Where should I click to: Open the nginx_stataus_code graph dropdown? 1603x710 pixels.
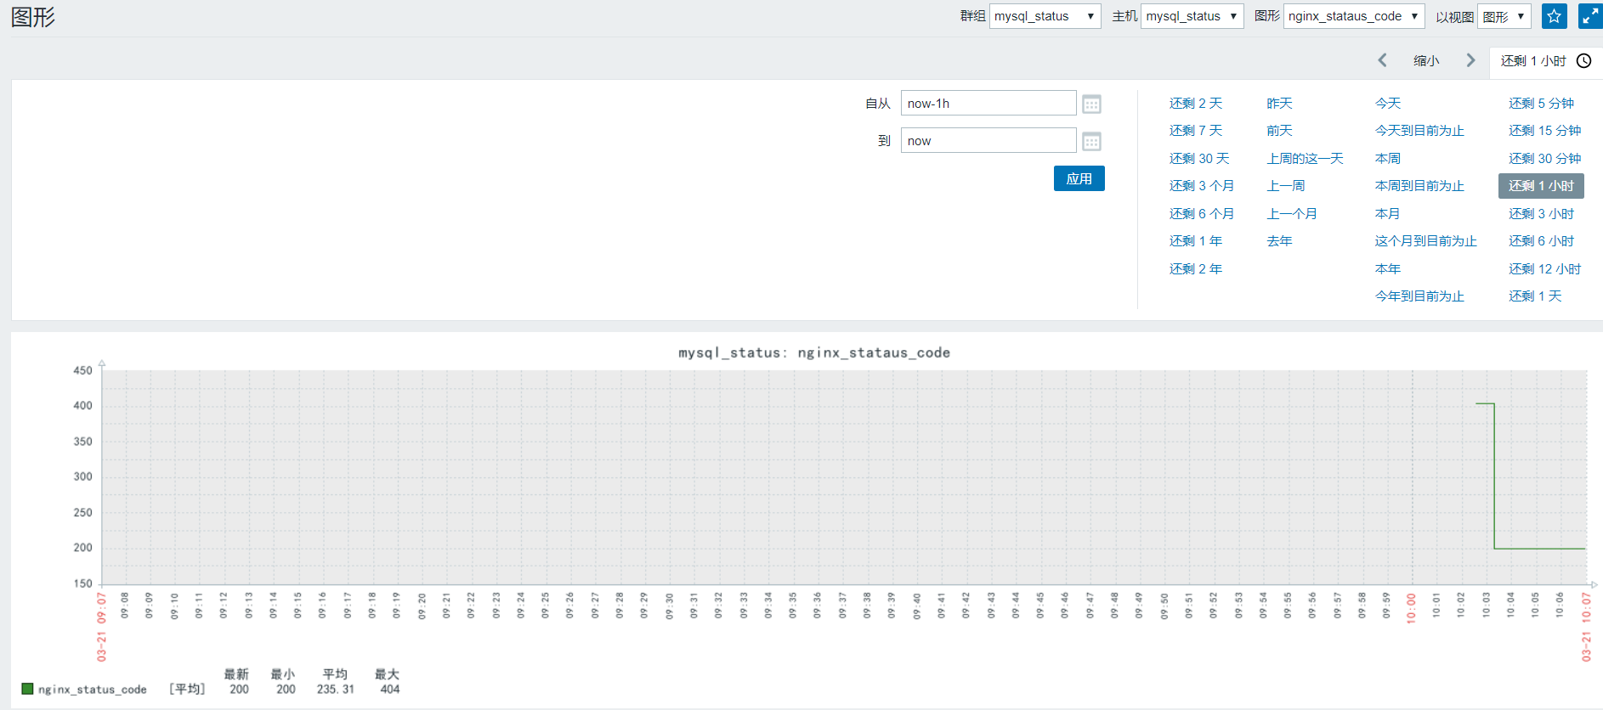pyautogui.click(x=1353, y=16)
